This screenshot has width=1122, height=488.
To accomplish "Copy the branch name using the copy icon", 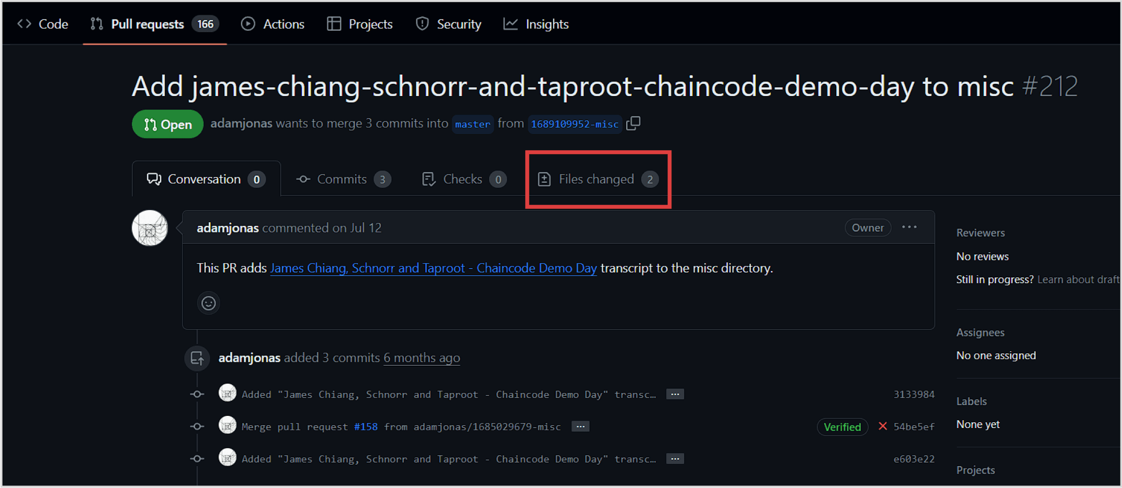I will coord(633,123).
